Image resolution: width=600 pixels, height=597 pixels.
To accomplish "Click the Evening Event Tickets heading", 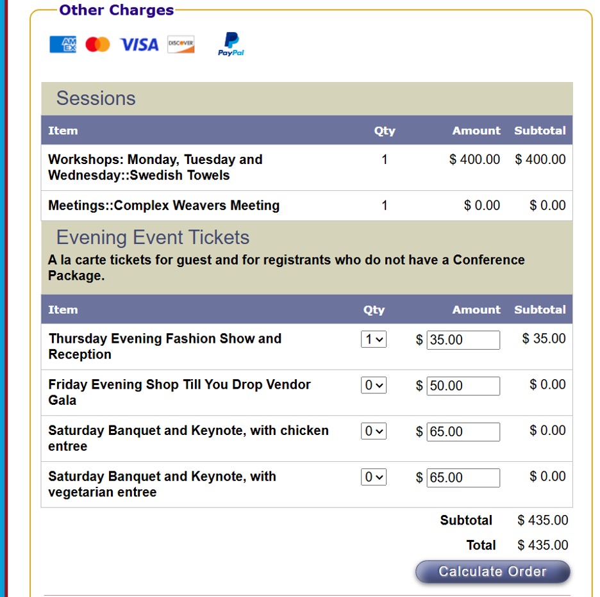I will point(153,238).
